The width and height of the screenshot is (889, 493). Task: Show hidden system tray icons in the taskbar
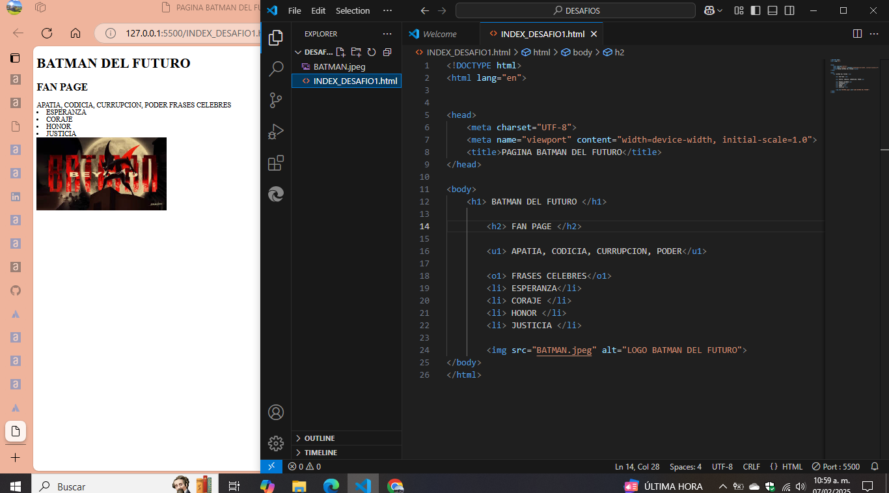tap(722, 486)
